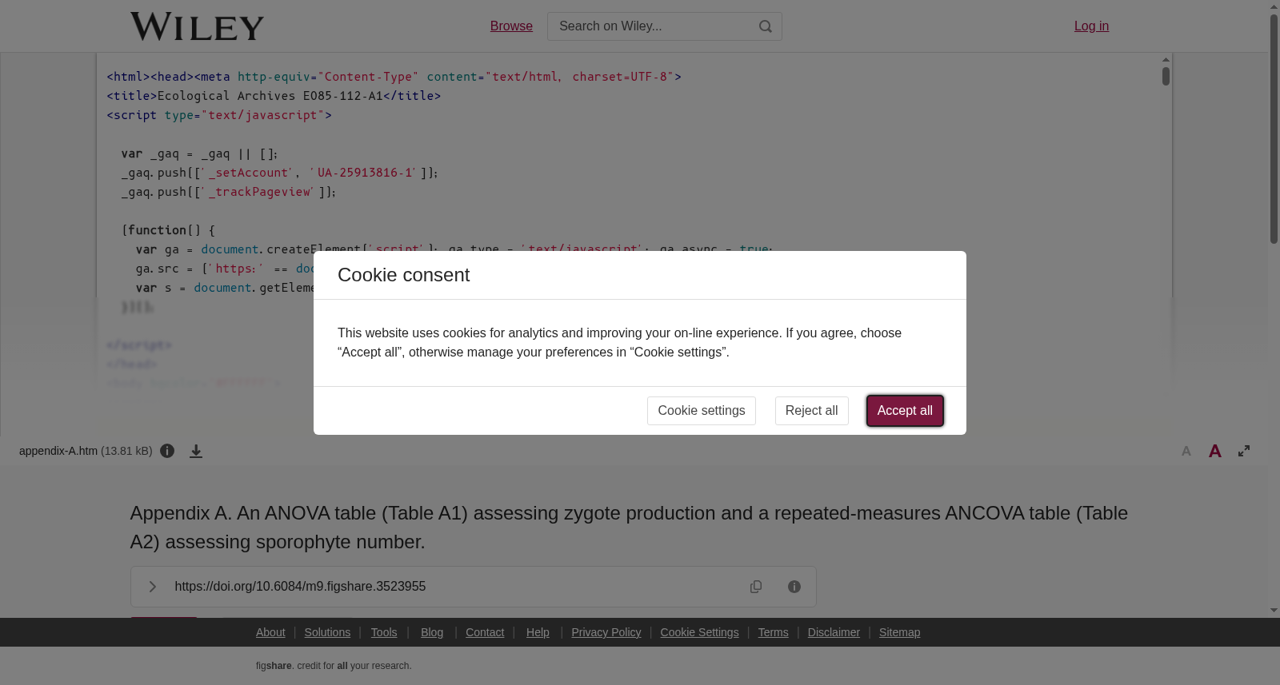Click the search magnifier icon
The height and width of the screenshot is (685, 1280).
(766, 26)
